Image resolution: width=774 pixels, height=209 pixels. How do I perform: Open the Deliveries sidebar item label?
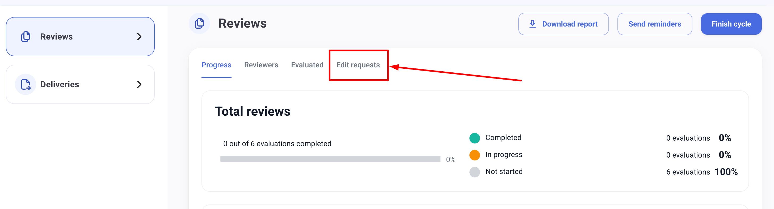60,85
